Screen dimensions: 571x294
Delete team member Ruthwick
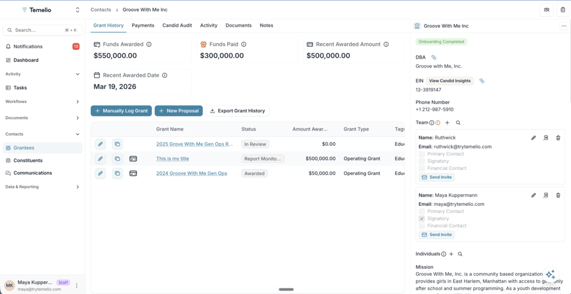tap(558, 138)
